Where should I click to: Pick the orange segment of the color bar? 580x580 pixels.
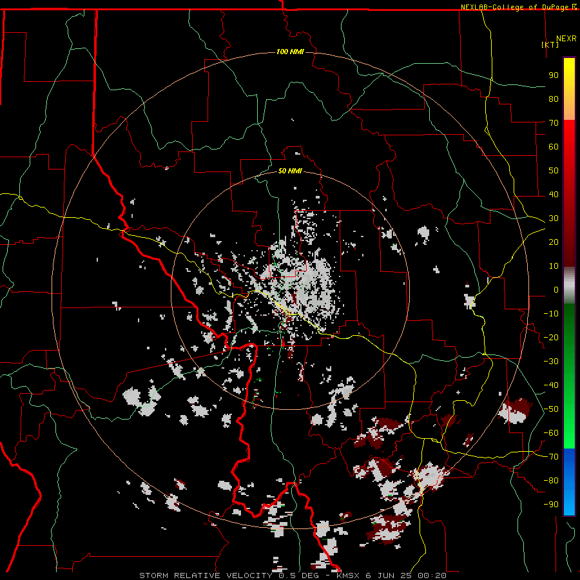tap(569, 110)
